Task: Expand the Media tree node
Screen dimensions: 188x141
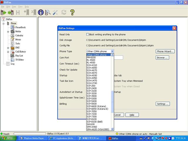Action: pyautogui.click(x=8, y=31)
